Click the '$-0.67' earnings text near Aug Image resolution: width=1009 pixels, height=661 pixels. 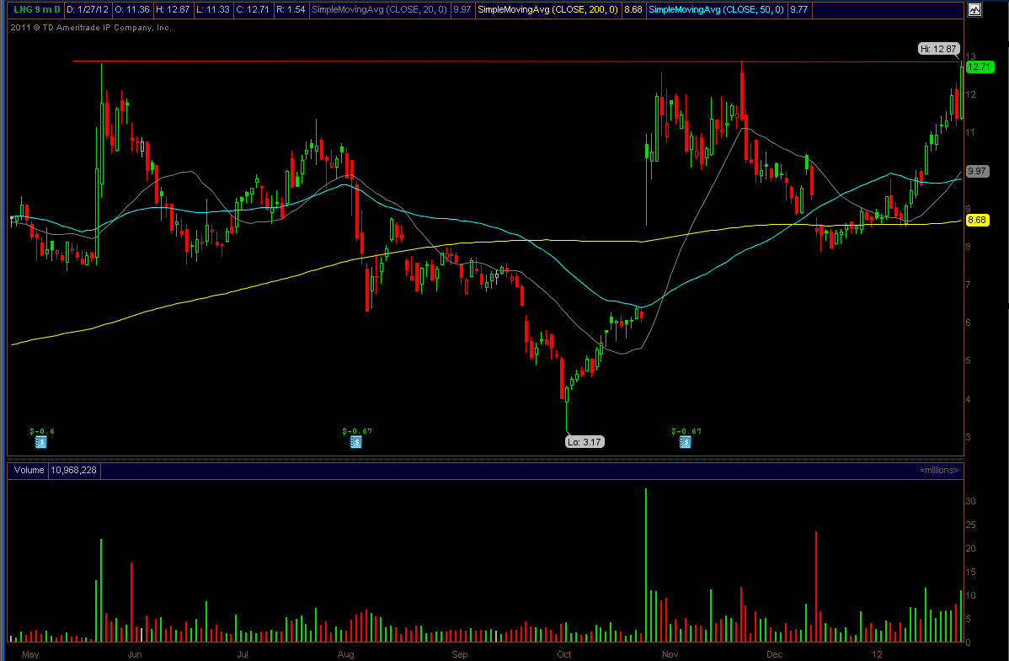(357, 431)
